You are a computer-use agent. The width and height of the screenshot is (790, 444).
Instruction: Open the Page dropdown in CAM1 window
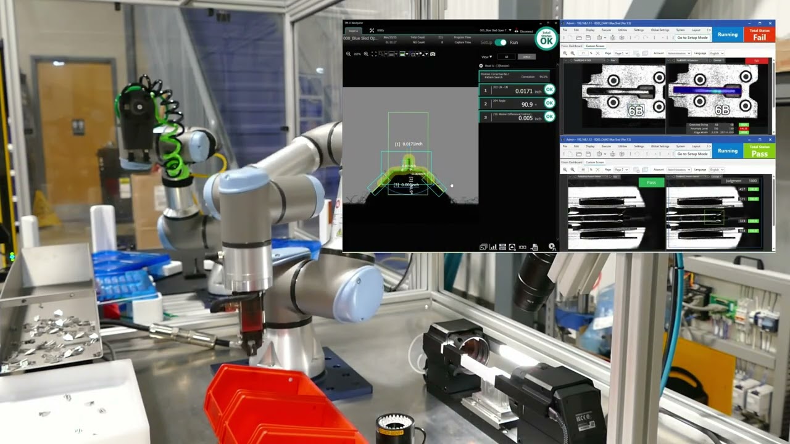click(x=622, y=53)
